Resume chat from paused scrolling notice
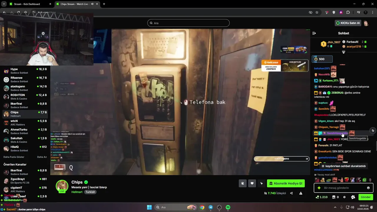Screen dimensions: 377x212 pyautogui.click(x=343, y=166)
